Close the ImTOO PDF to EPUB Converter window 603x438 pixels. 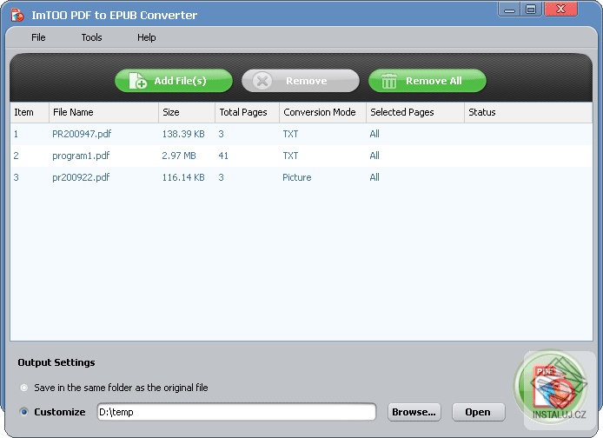(x=560, y=10)
